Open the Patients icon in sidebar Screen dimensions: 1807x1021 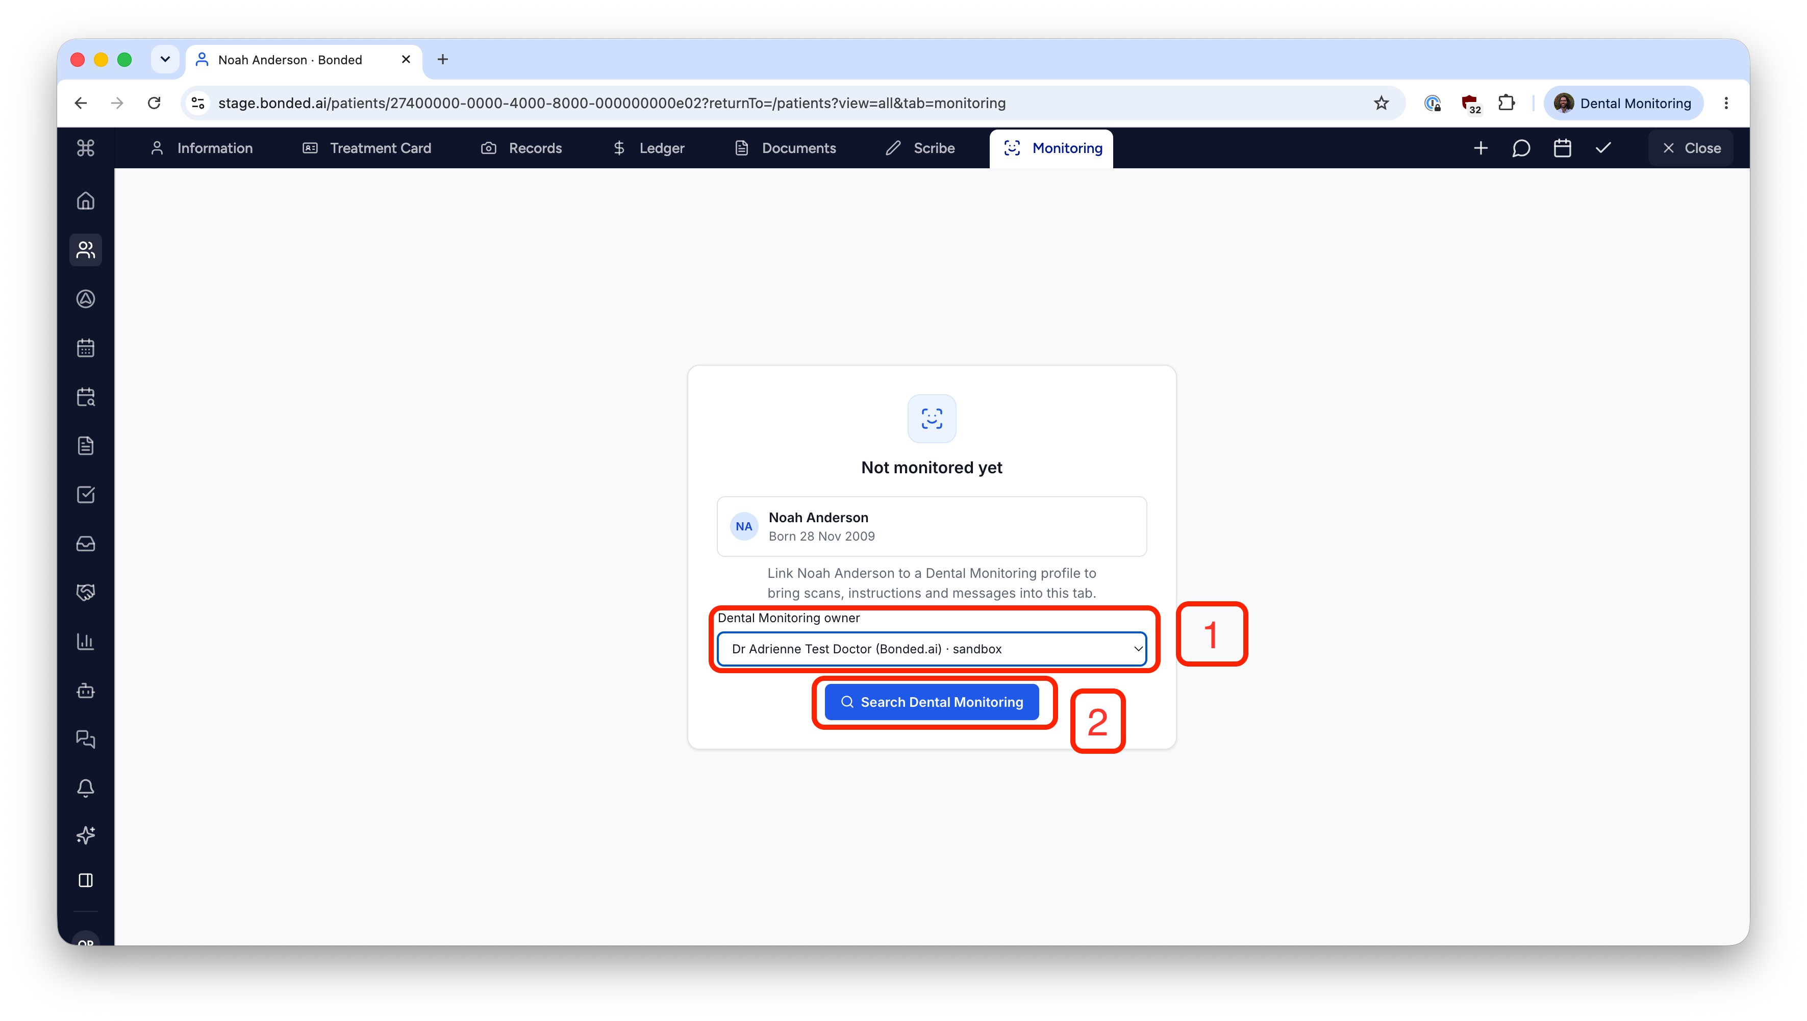point(86,250)
